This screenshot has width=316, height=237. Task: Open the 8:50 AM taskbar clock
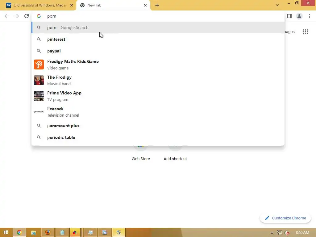tap(302, 233)
